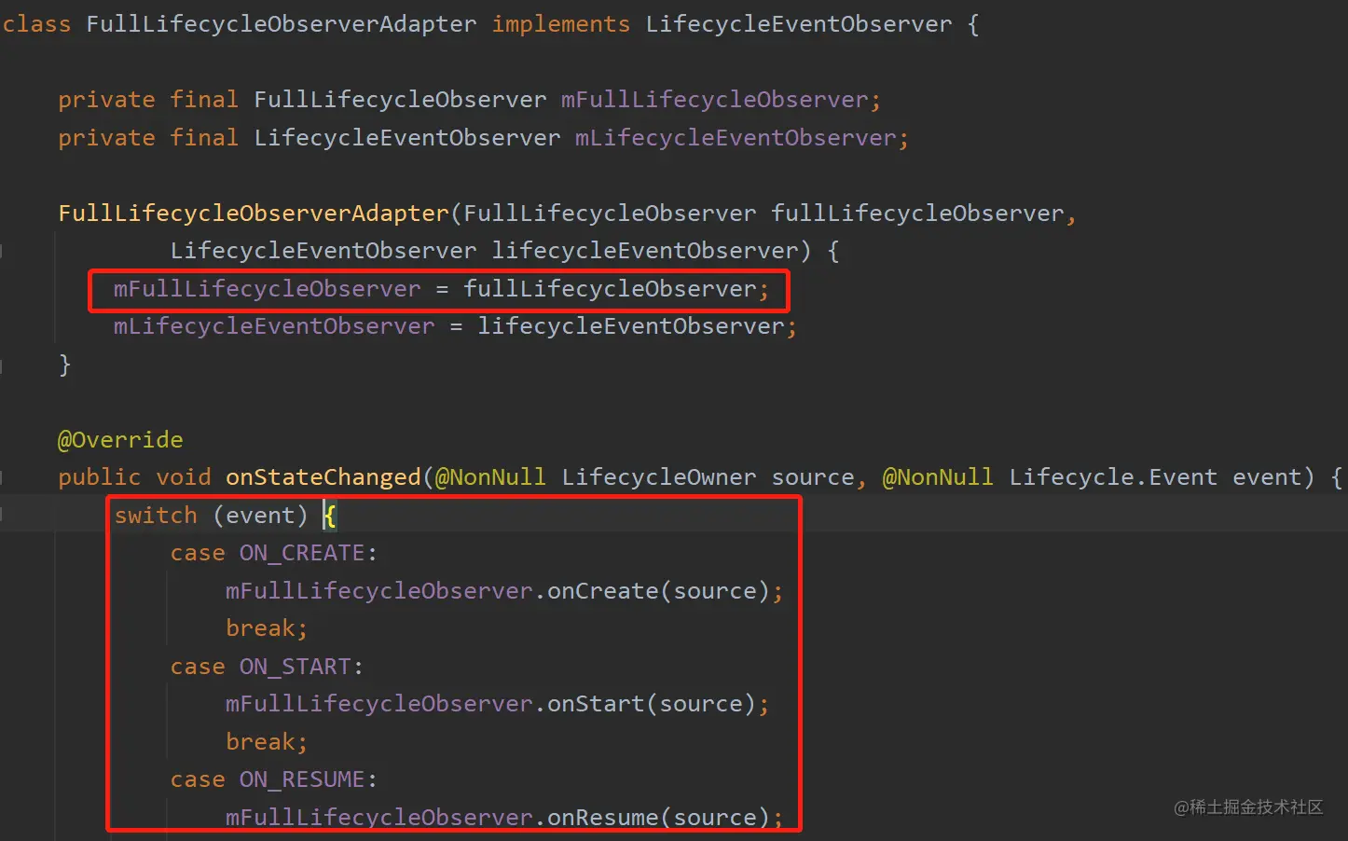Click the onStart method call
Viewport: 1348px width, 841px height.
[x=596, y=704]
